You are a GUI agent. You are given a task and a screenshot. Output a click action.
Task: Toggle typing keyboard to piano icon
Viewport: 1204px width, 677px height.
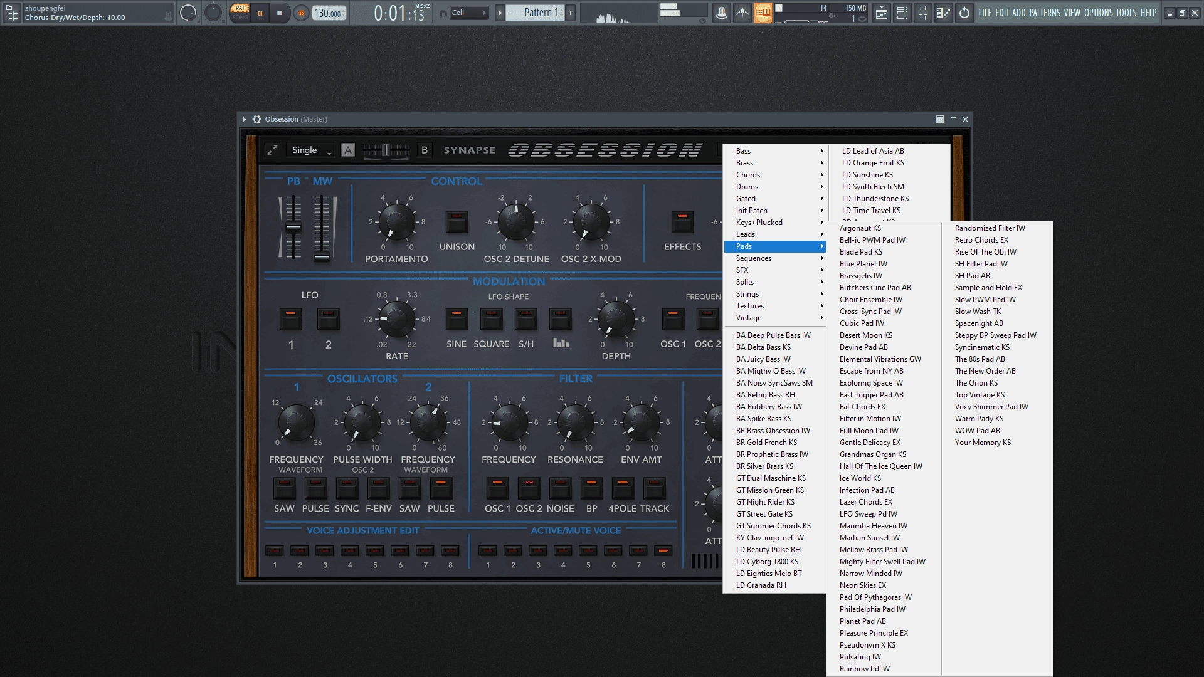pos(763,13)
